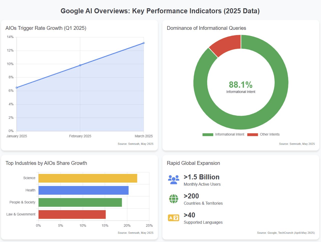Viewport: 321px width, 242px height.
Task: Click the yellow Science bar
Action: 88,178
